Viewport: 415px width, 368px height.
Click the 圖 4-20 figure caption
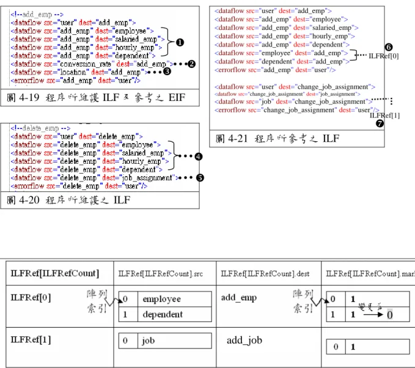coord(68,200)
